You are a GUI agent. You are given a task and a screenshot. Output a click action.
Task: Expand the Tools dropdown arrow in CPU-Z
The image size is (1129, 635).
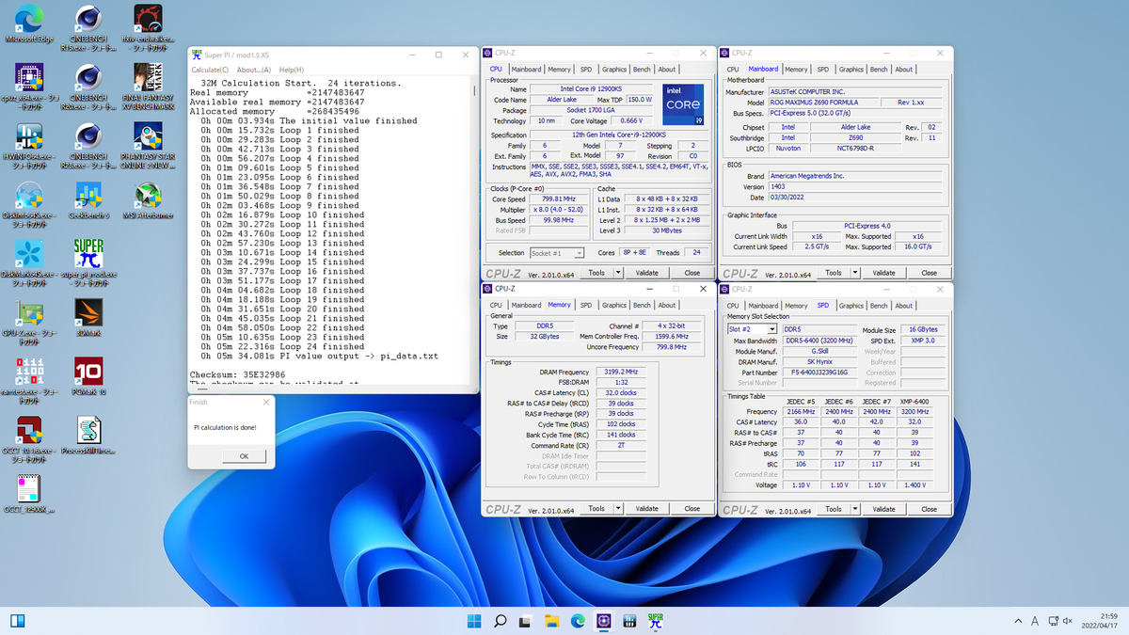tap(618, 272)
